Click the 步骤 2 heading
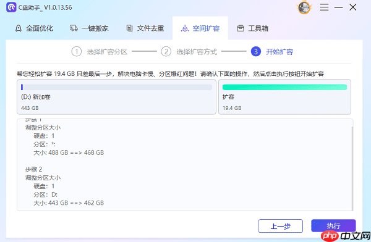 [x=33, y=169]
